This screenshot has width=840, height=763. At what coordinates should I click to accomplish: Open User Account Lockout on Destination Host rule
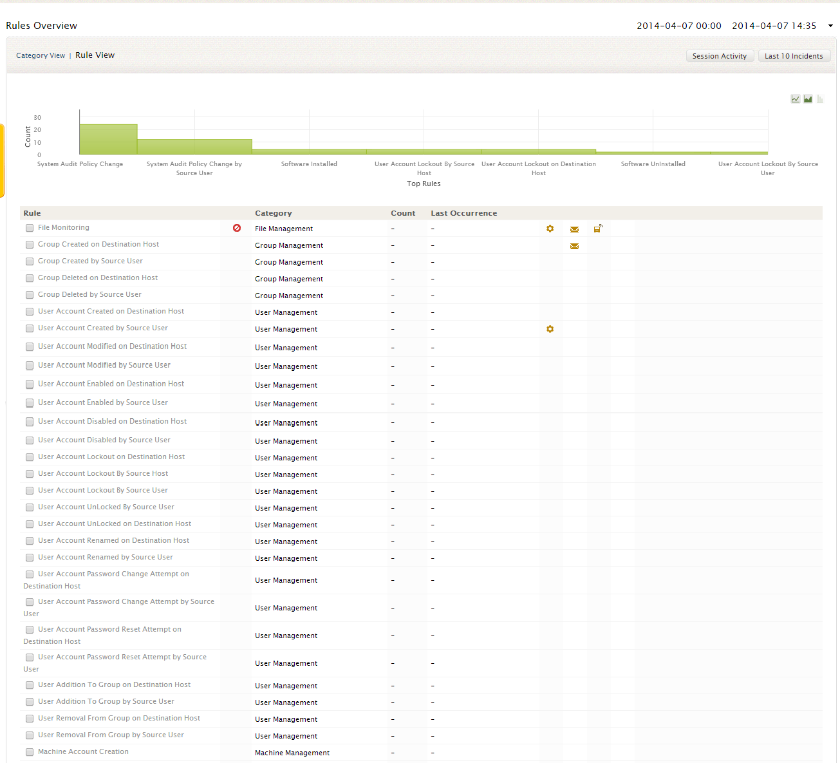click(x=111, y=457)
